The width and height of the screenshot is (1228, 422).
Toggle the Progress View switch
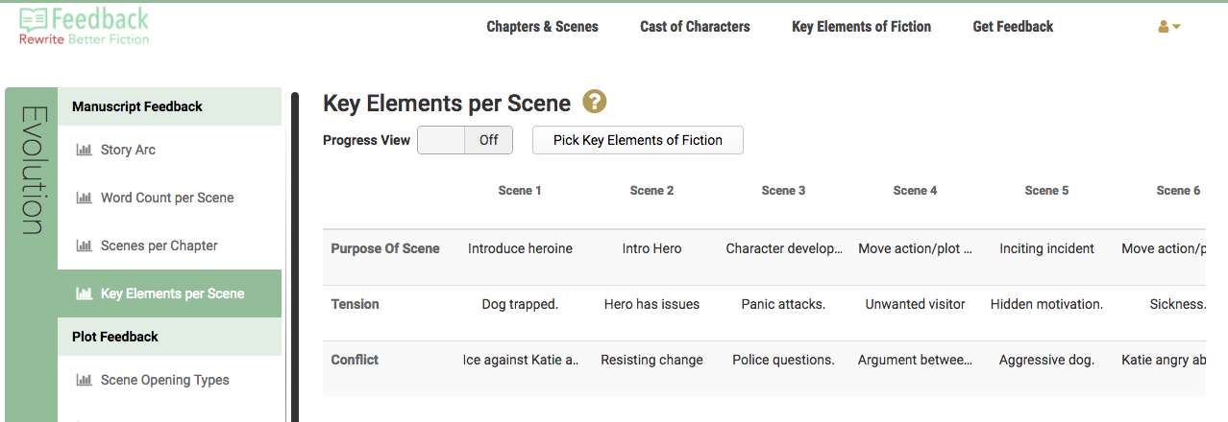465,140
